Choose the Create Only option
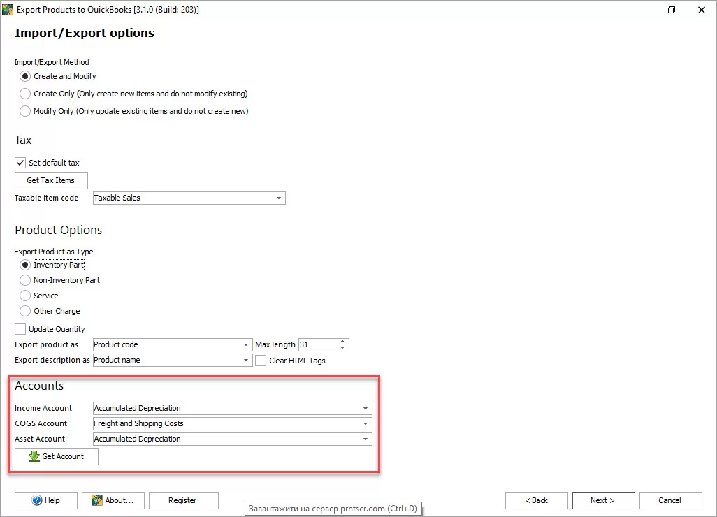 [25, 94]
